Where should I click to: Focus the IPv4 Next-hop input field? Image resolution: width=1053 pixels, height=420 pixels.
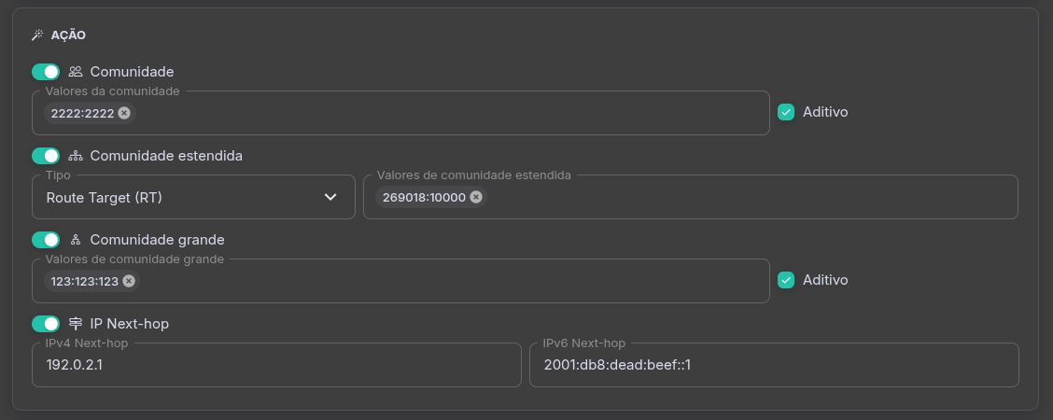276,365
